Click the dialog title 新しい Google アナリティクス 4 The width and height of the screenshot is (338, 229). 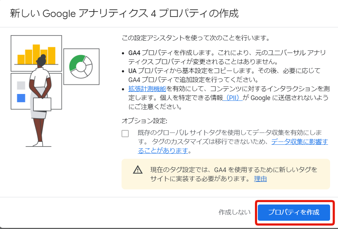coord(124,14)
